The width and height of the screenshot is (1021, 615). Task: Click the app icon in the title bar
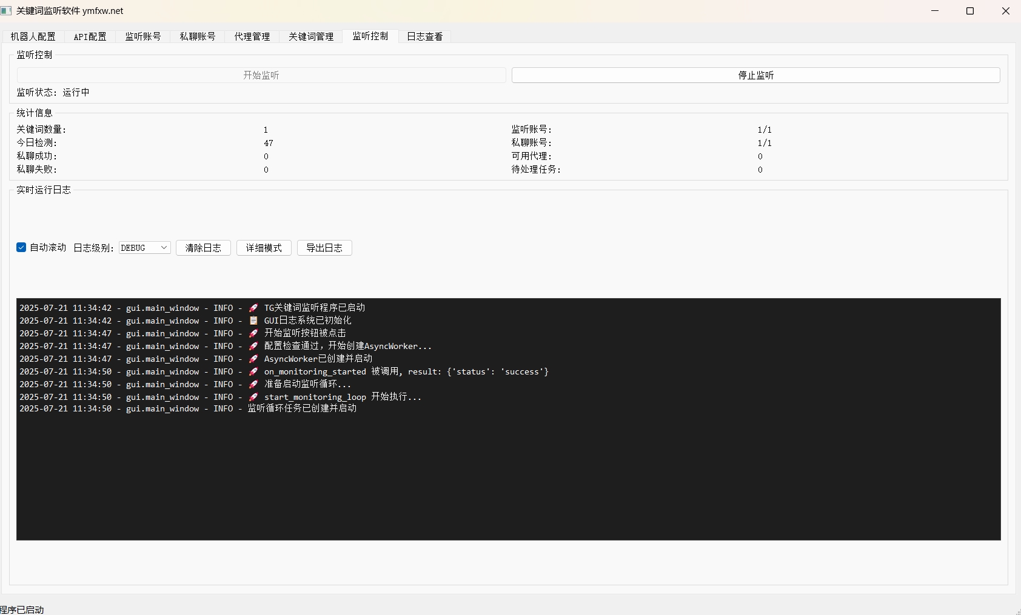[x=7, y=11]
